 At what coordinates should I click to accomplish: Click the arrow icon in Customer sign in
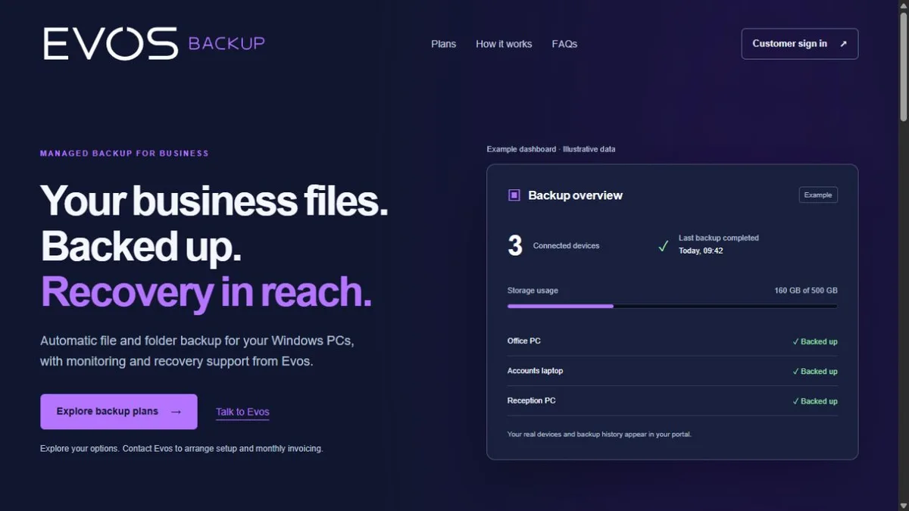[843, 44]
